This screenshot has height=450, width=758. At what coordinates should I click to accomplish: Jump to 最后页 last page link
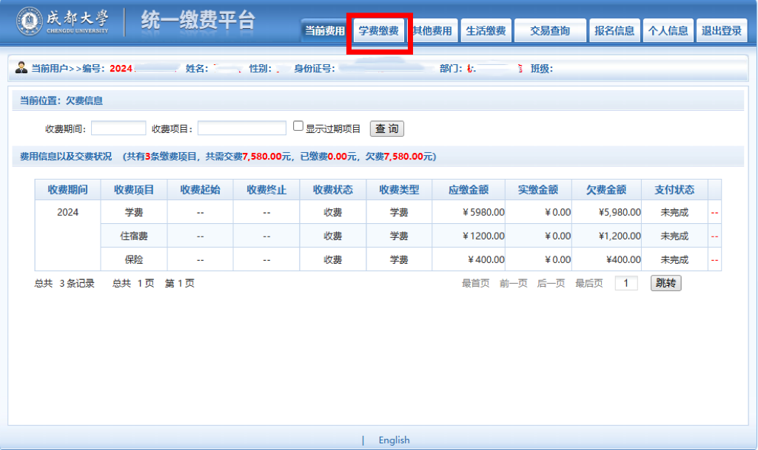pyautogui.click(x=588, y=284)
